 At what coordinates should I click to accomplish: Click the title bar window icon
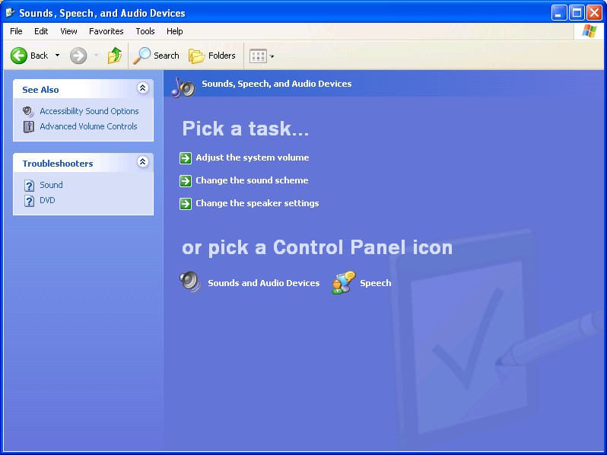[x=10, y=13]
